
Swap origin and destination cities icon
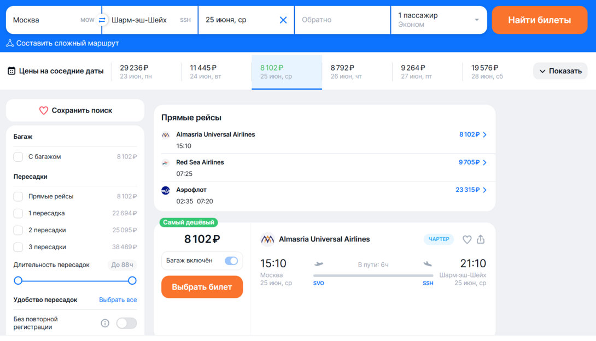click(x=102, y=20)
